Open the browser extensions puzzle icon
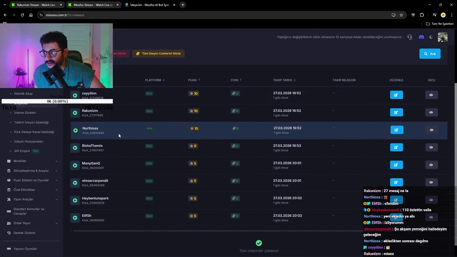The image size is (457, 257). (422, 15)
